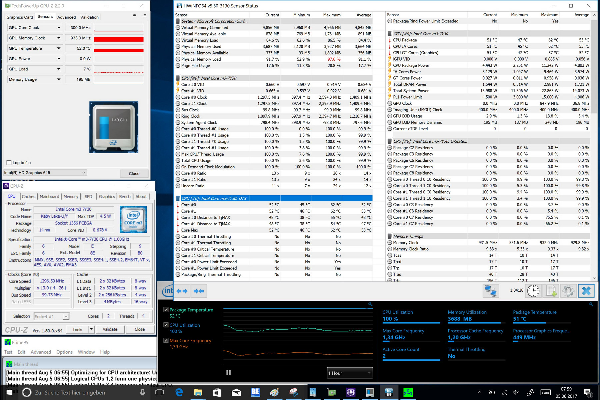Click the GPU-Z screenshot camera icon
600x400 pixels.
[134, 15]
